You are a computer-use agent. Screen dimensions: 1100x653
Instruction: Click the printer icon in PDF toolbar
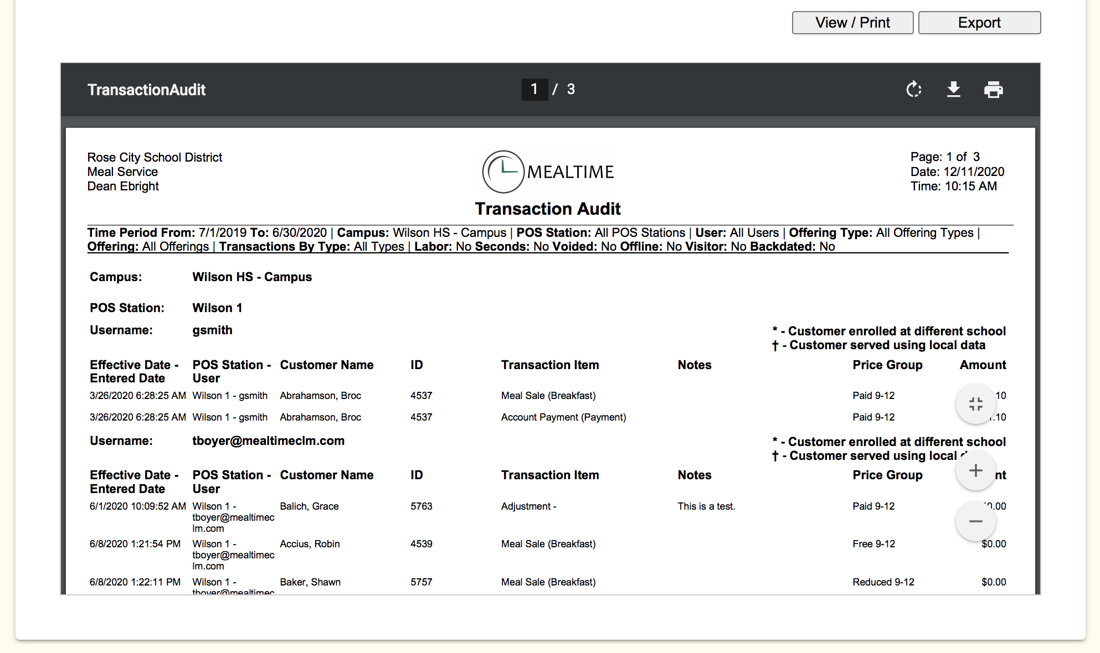click(x=993, y=89)
